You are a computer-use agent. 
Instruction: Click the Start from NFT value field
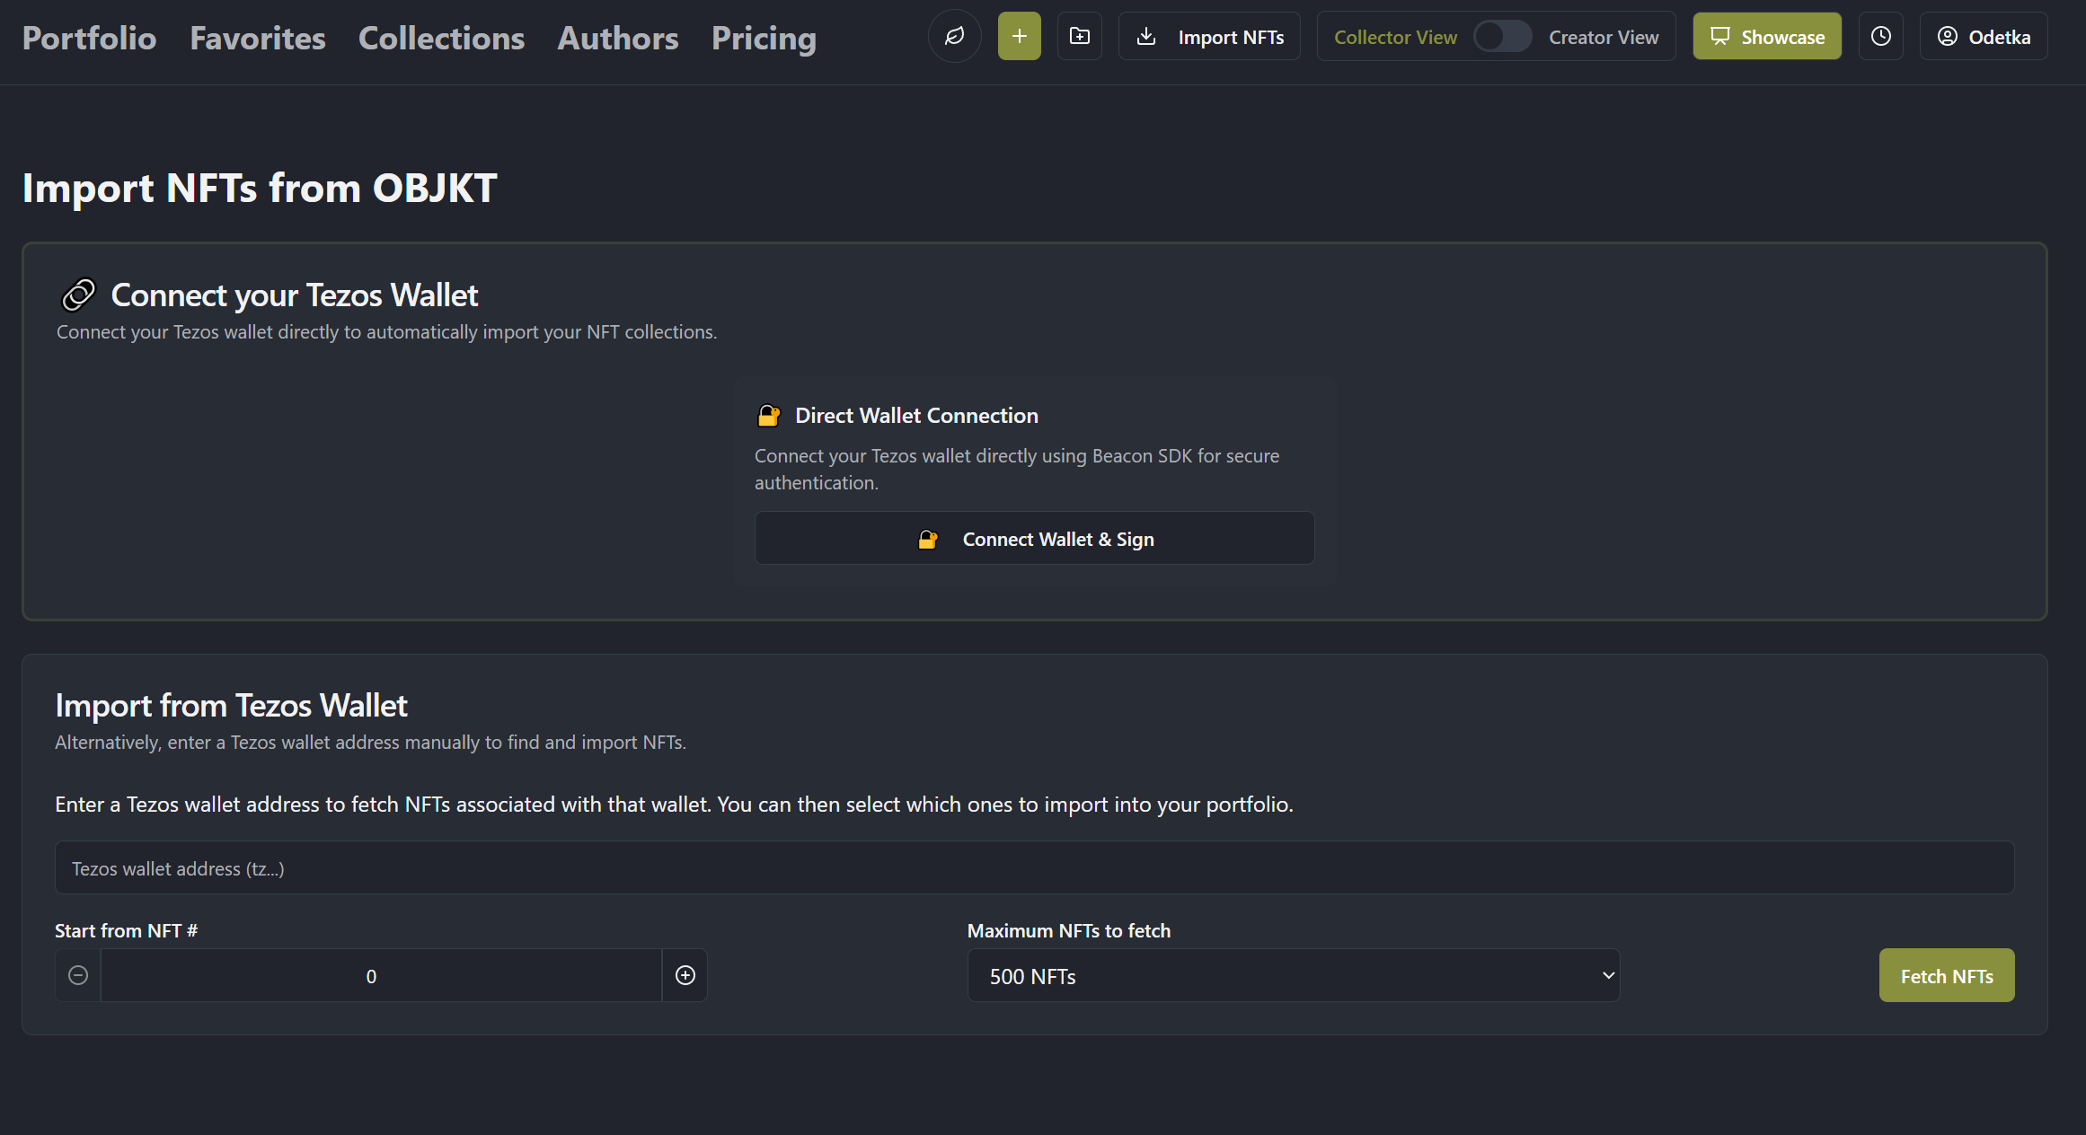(381, 976)
